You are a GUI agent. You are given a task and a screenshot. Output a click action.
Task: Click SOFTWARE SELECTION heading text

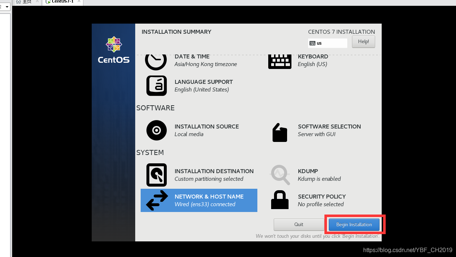click(x=329, y=127)
